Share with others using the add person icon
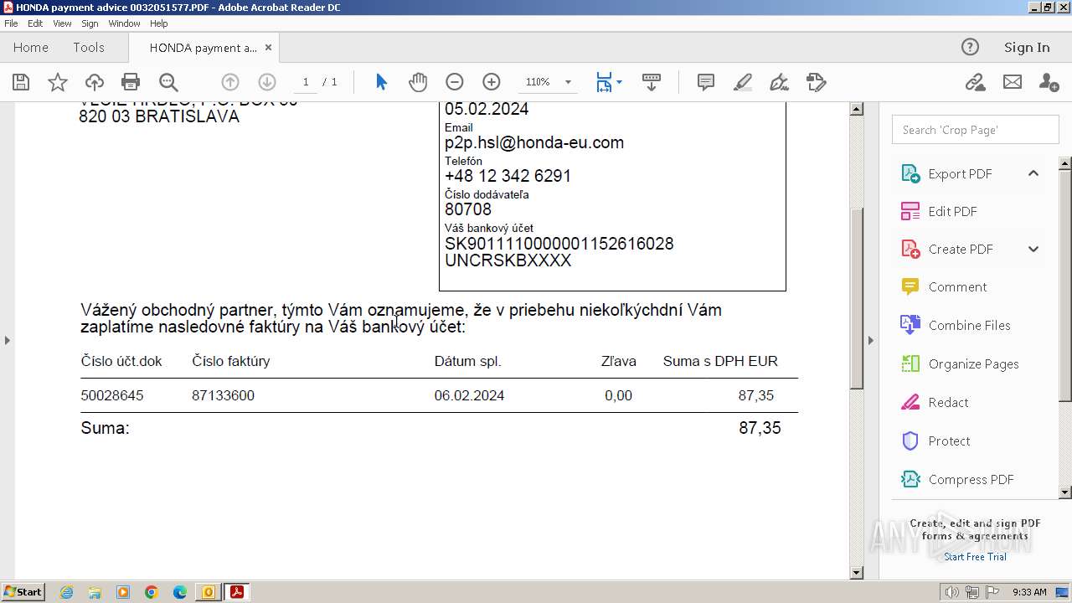The width and height of the screenshot is (1072, 603). [1049, 82]
